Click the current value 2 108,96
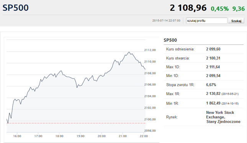Image resolution: width=247 pixels, height=143 pixels. click(188, 8)
